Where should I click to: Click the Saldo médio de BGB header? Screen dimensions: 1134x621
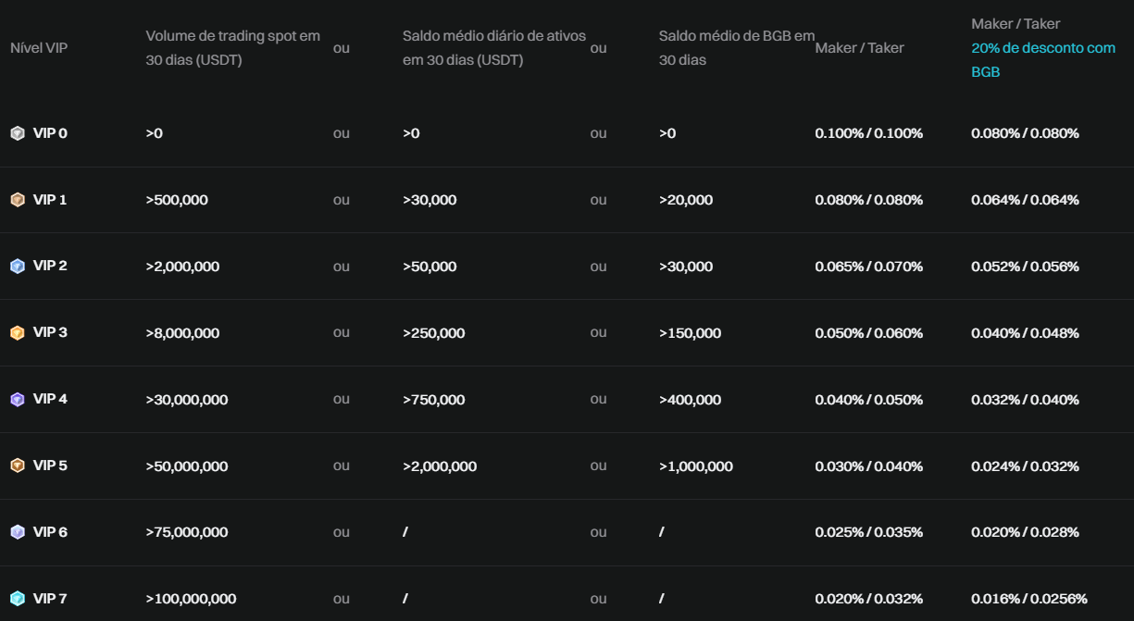pyautogui.click(x=736, y=48)
